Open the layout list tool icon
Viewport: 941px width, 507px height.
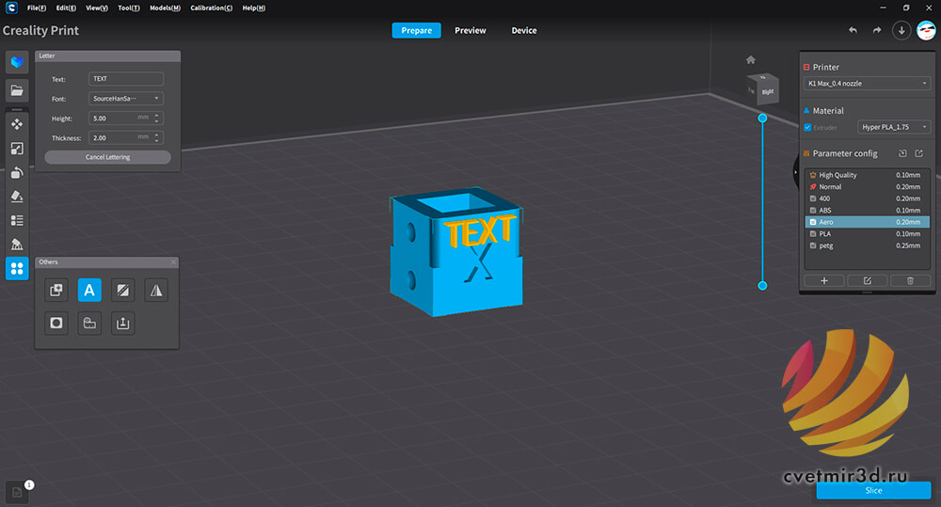17,220
